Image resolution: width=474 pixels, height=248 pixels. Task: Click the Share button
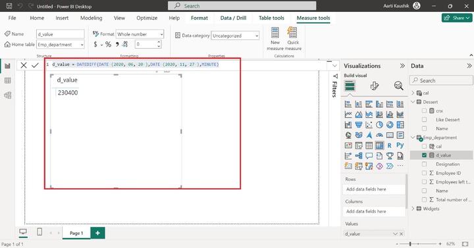[457, 18]
